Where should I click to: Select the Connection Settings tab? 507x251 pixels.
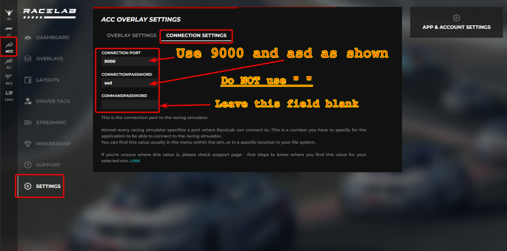pos(196,35)
